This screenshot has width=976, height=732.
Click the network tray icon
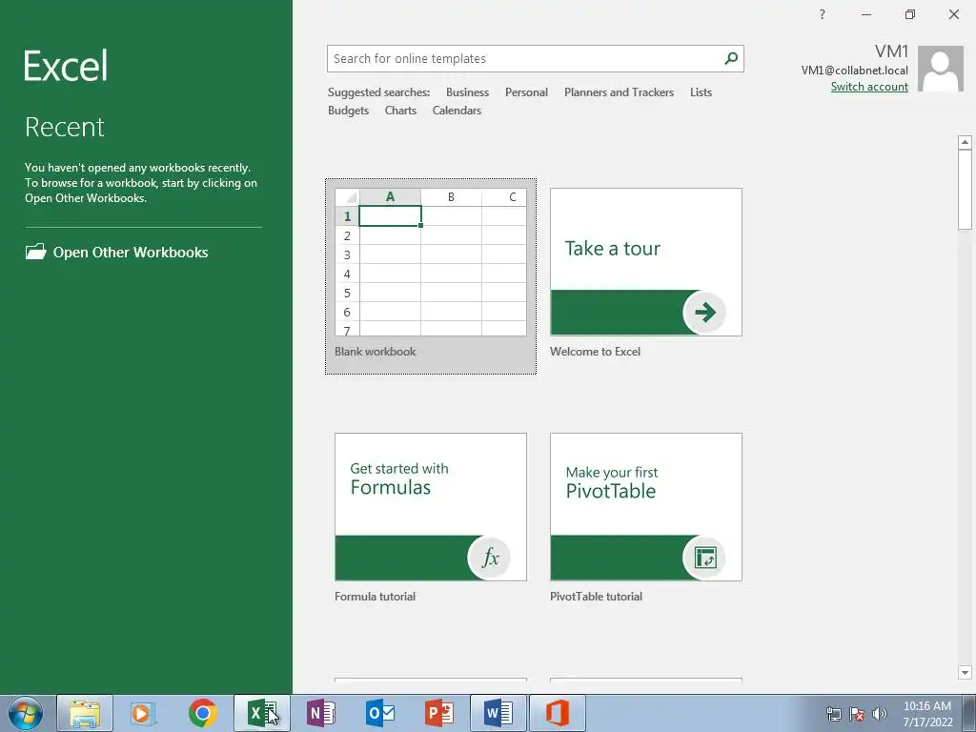tap(833, 714)
